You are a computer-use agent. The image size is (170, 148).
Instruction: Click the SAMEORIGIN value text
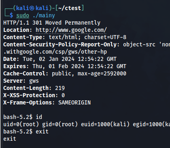tap(74, 102)
